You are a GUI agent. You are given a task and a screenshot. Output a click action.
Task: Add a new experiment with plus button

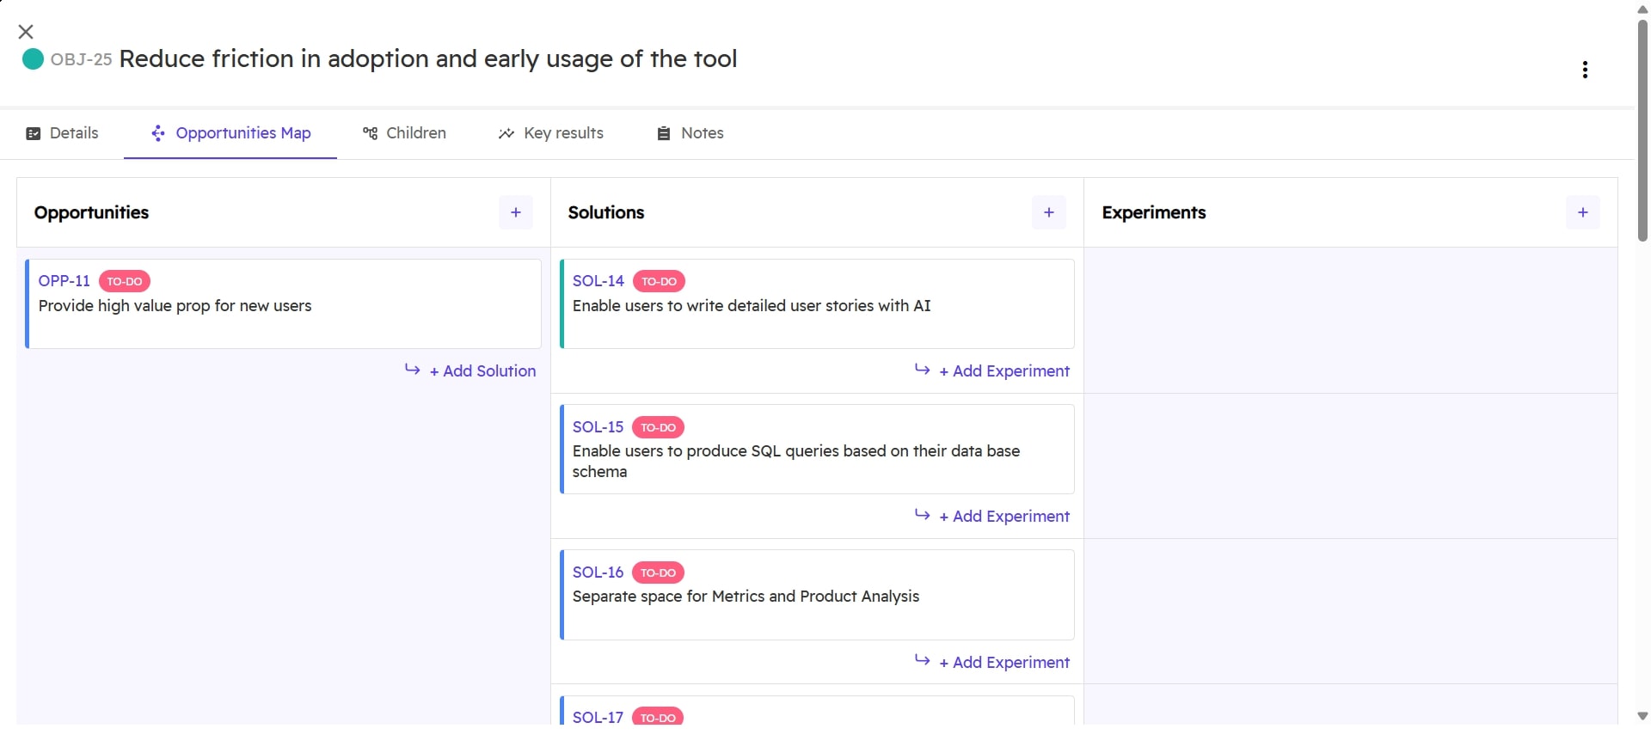pos(1583,212)
